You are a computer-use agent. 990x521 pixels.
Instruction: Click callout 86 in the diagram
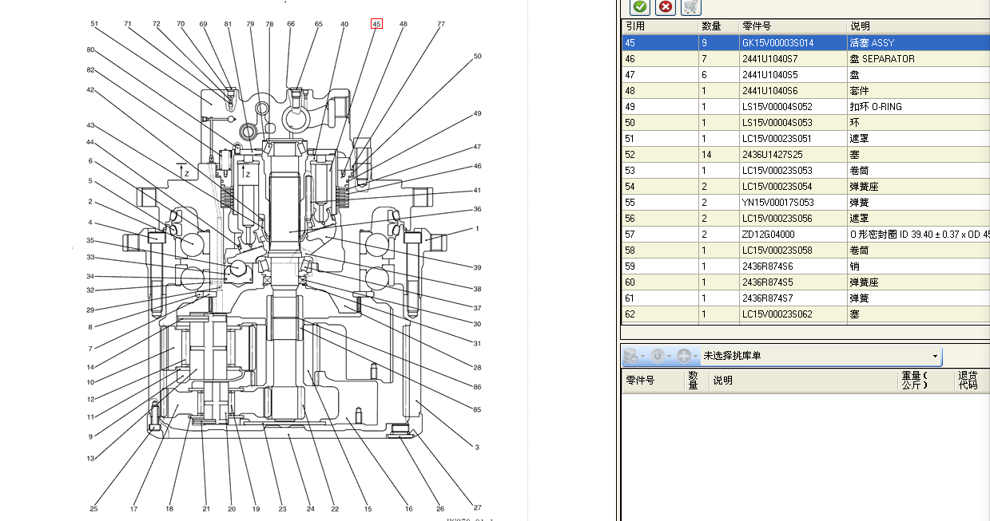click(x=477, y=387)
